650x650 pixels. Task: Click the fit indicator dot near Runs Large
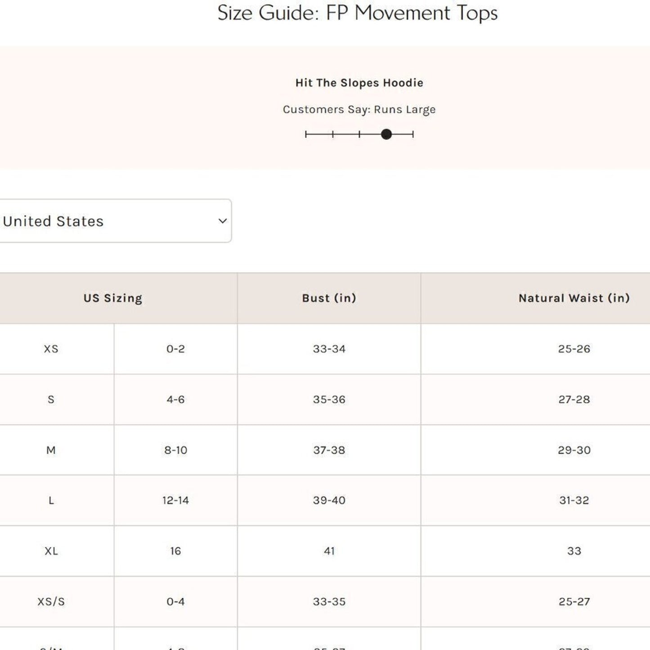click(x=386, y=134)
